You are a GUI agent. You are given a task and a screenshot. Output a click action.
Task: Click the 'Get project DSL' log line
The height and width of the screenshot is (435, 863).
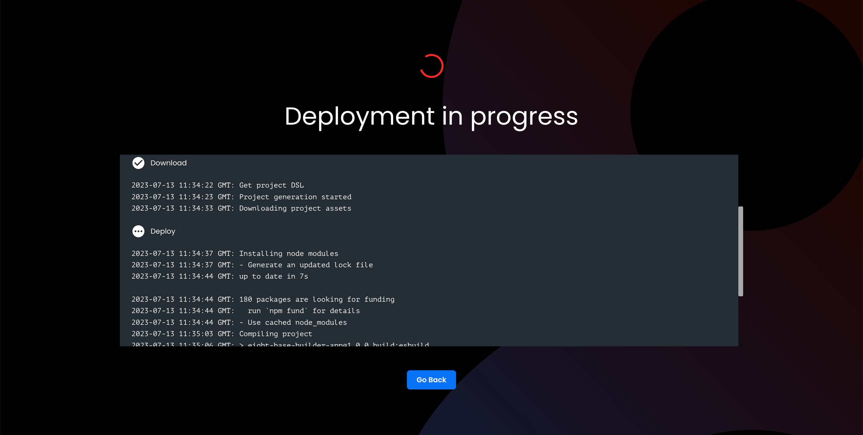click(x=271, y=185)
